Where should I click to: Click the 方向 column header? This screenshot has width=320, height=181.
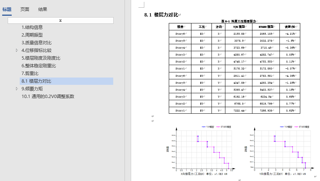218,27
